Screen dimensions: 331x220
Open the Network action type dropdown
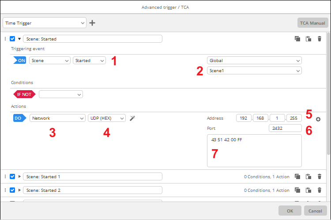pyautogui.click(x=57, y=118)
